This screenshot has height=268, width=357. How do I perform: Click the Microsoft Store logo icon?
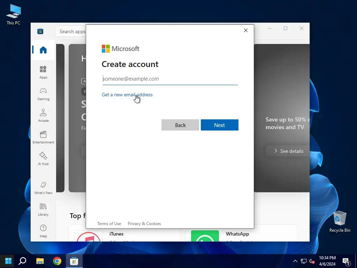[40, 31]
